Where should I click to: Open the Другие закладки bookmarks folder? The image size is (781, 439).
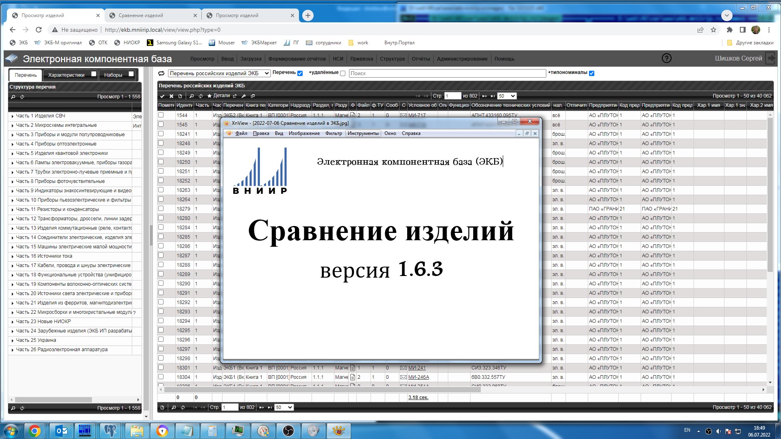click(x=750, y=43)
